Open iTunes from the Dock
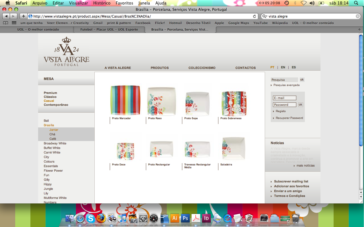Screen dimensions: 364x227 (123, 218)
